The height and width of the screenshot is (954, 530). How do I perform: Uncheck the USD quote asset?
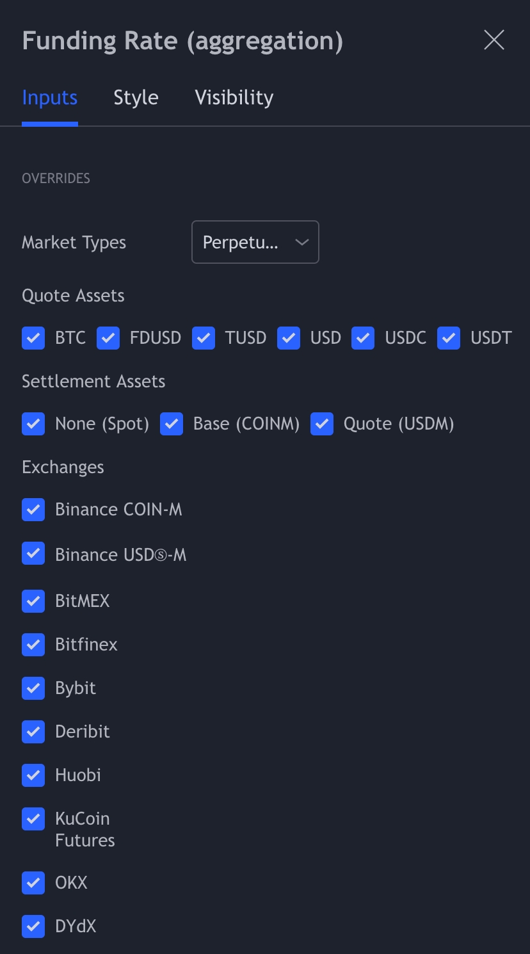click(289, 338)
